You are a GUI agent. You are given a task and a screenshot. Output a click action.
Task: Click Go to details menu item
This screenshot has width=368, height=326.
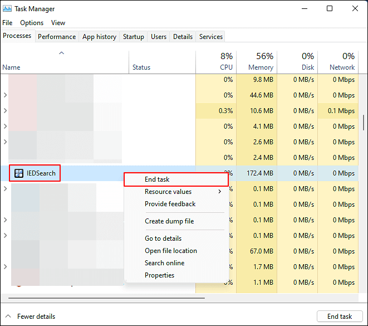coord(163,239)
